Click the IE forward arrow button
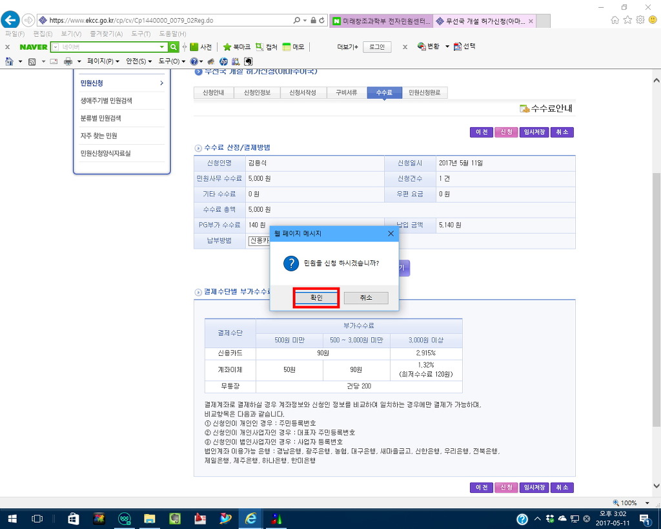The image size is (661, 529). [28, 20]
